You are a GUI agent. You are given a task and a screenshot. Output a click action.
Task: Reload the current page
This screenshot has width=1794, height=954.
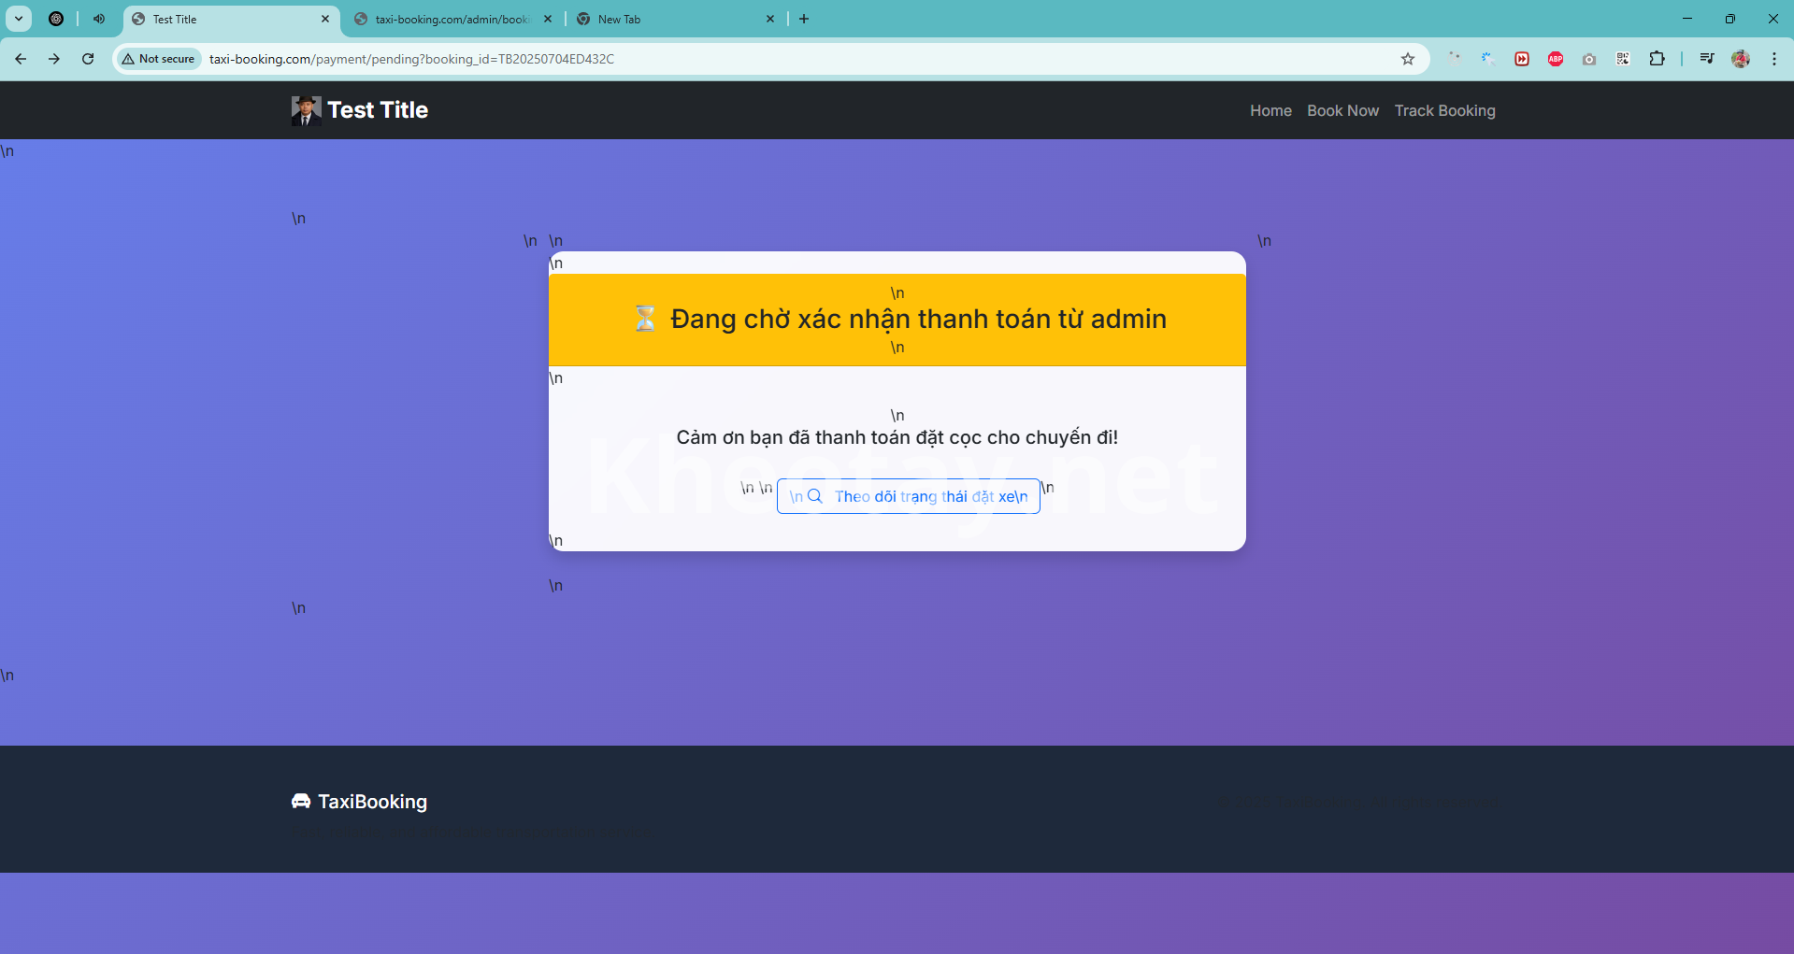[x=88, y=59]
